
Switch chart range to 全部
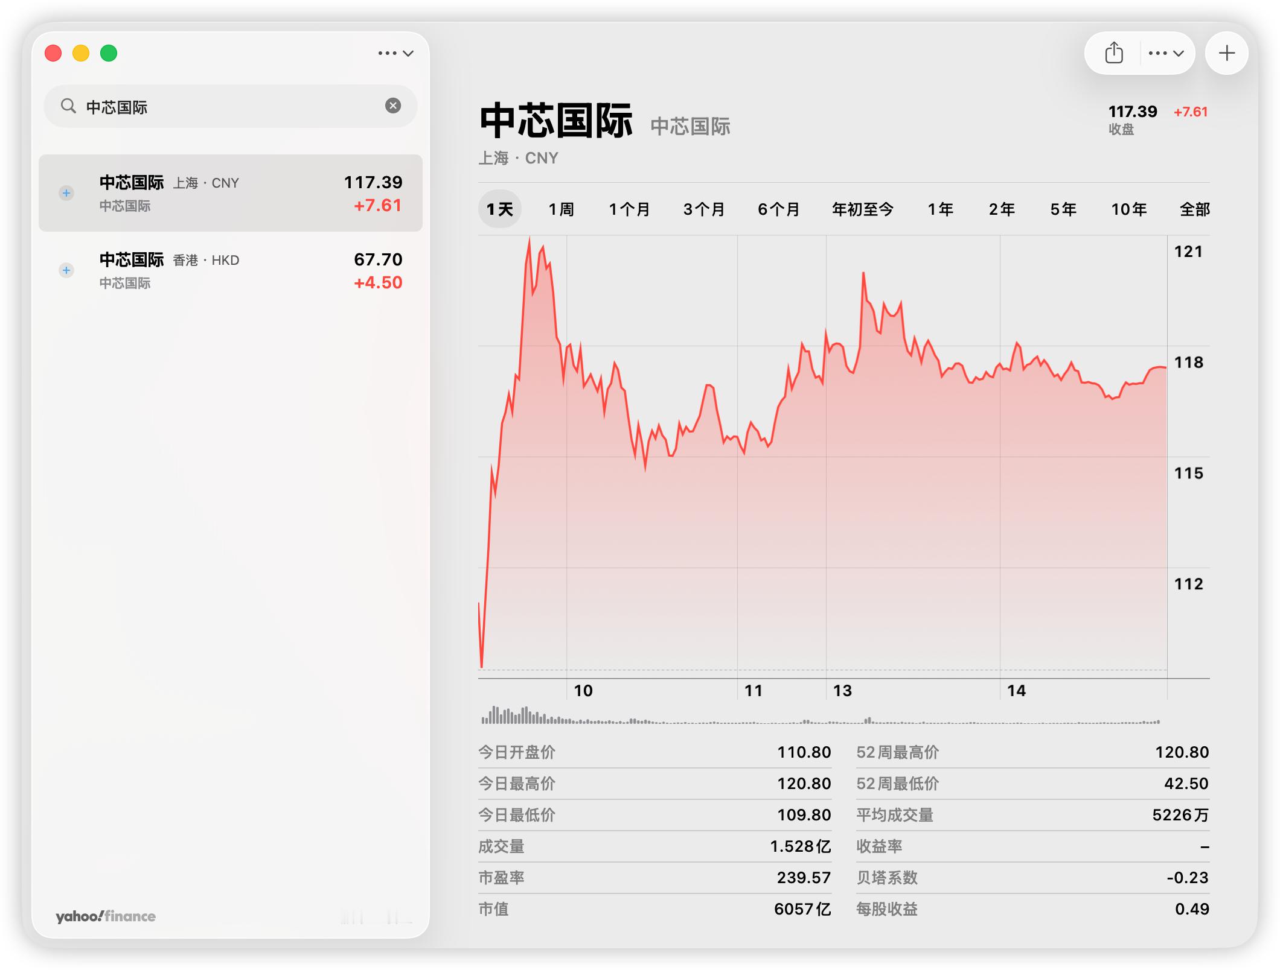click(1195, 209)
